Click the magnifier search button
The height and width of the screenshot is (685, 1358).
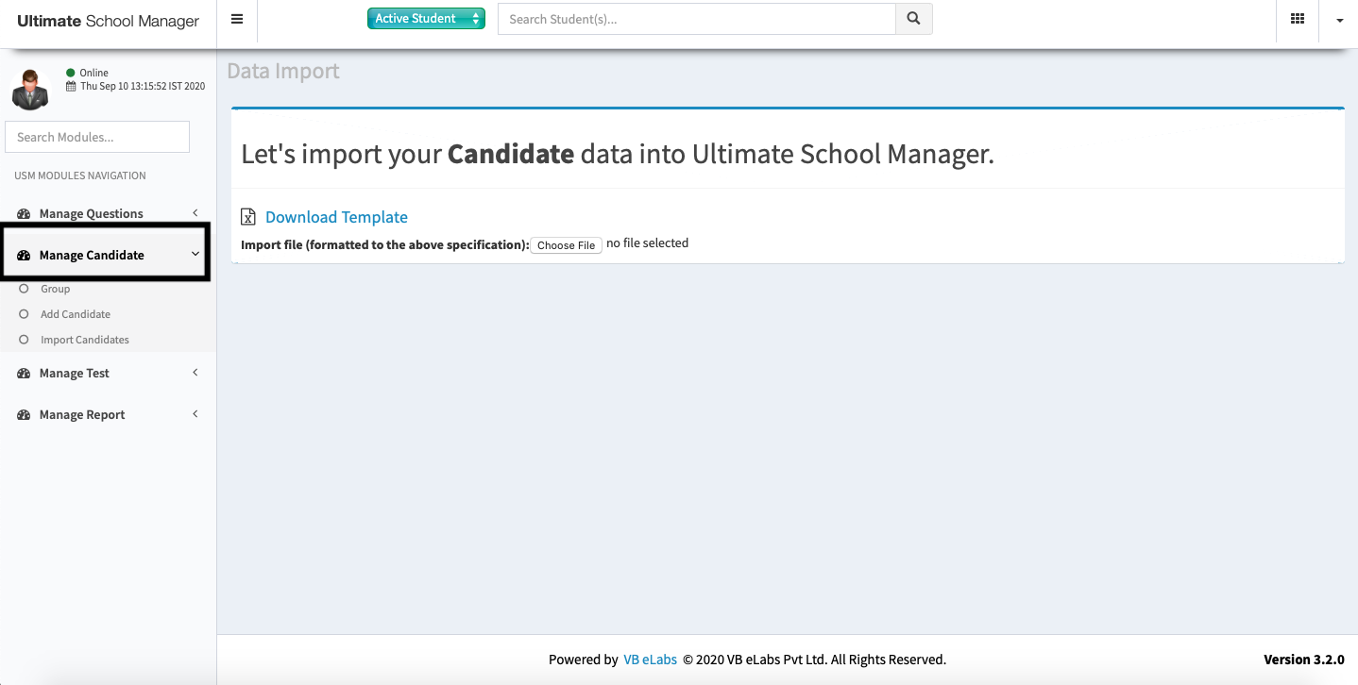(x=913, y=19)
